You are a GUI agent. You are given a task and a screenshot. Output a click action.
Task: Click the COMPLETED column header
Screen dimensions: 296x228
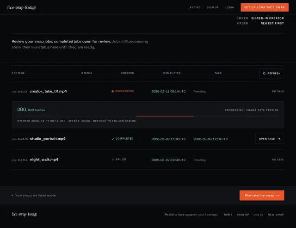[172, 73]
